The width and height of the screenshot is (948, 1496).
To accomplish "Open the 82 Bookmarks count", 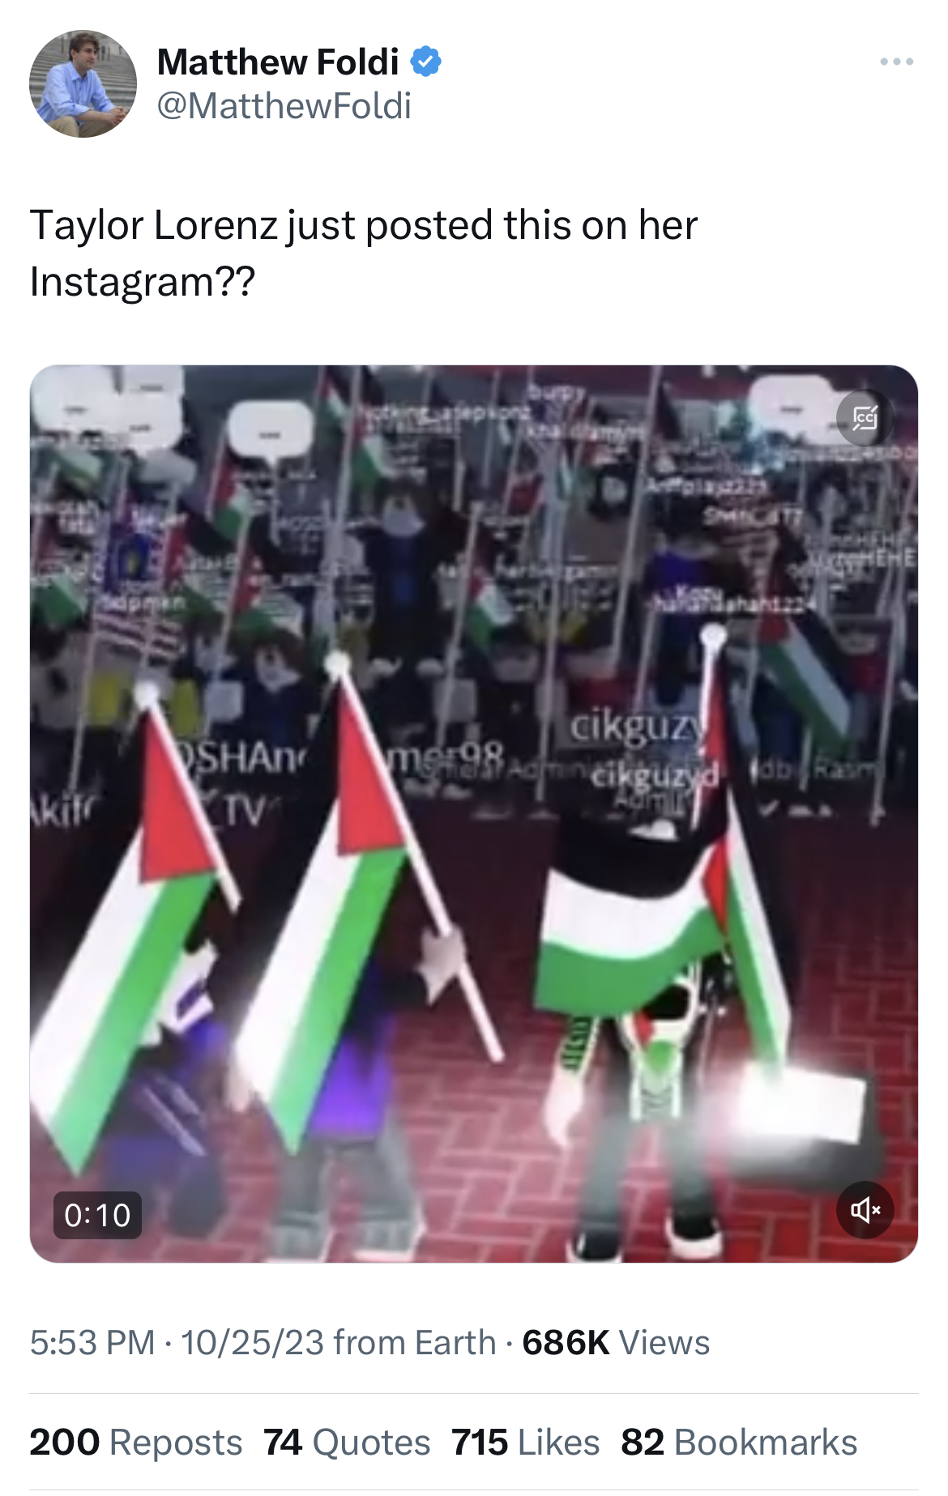I will coord(739,1443).
